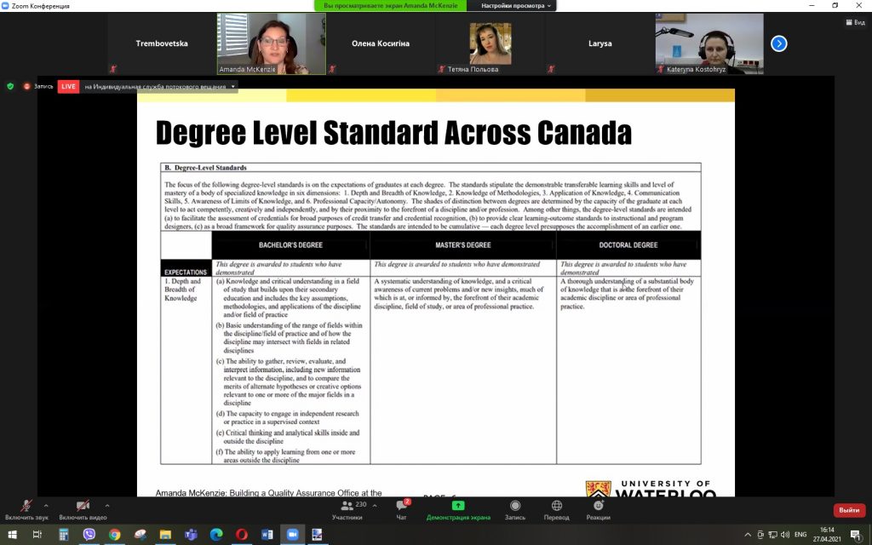Screen dimensions: 872x545
Task: Expand audio options arrow beside microphone
Action: (x=46, y=506)
